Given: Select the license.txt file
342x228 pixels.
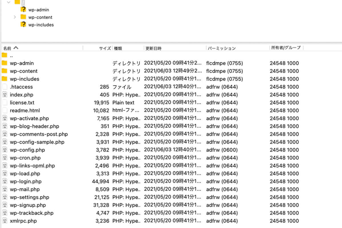Looking at the screenshot, I should coord(22,103).
